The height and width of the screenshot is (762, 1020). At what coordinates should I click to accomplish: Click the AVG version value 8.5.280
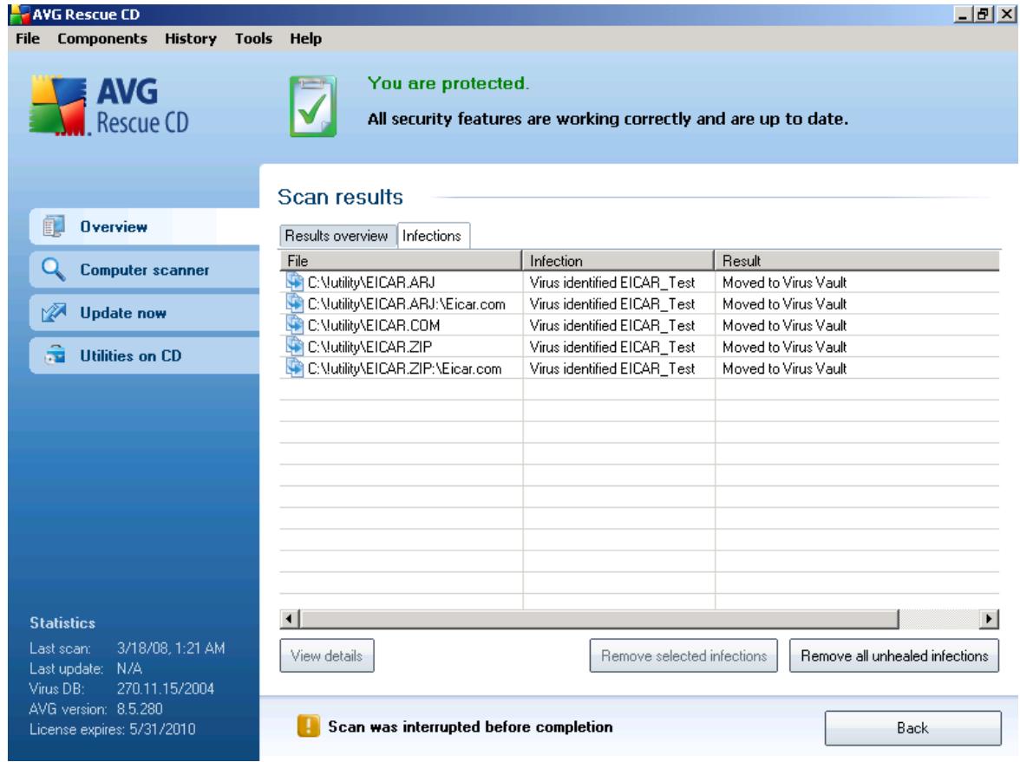point(140,709)
